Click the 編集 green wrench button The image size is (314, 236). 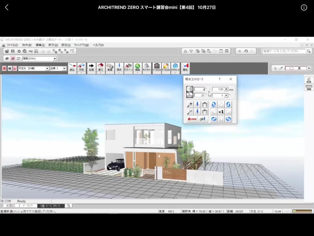coord(137,68)
